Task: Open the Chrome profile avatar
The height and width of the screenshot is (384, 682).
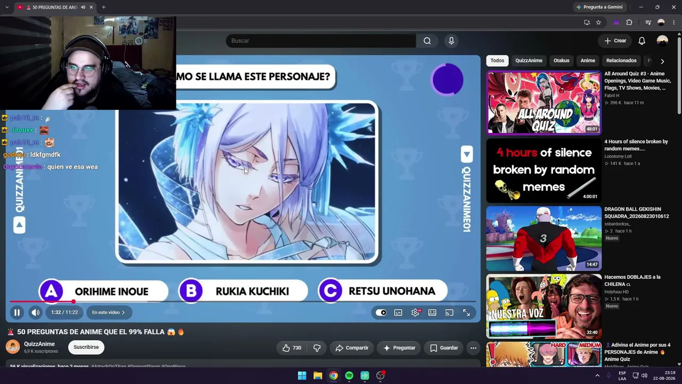Action: pos(661,22)
